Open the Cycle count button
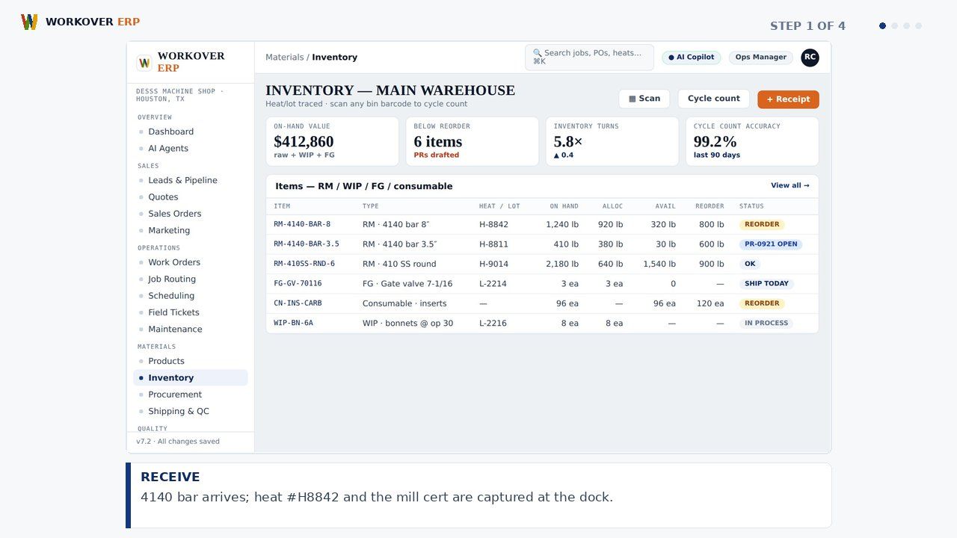The width and height of the screenshot is (957, 538). click(713, 99)
